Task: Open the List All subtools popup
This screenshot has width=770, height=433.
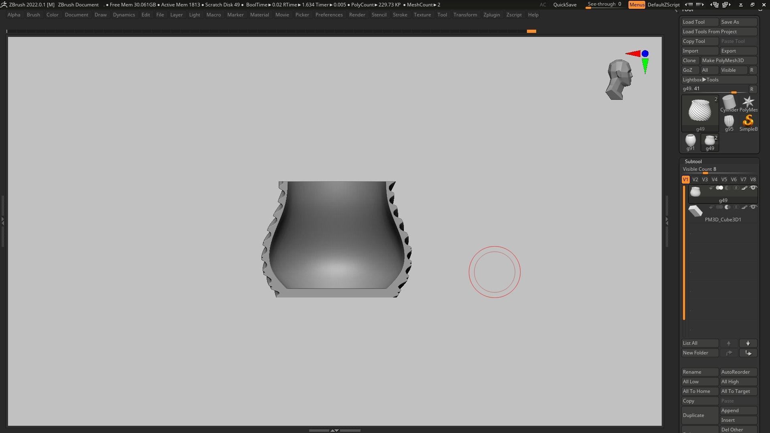Action: coord(699,344)
